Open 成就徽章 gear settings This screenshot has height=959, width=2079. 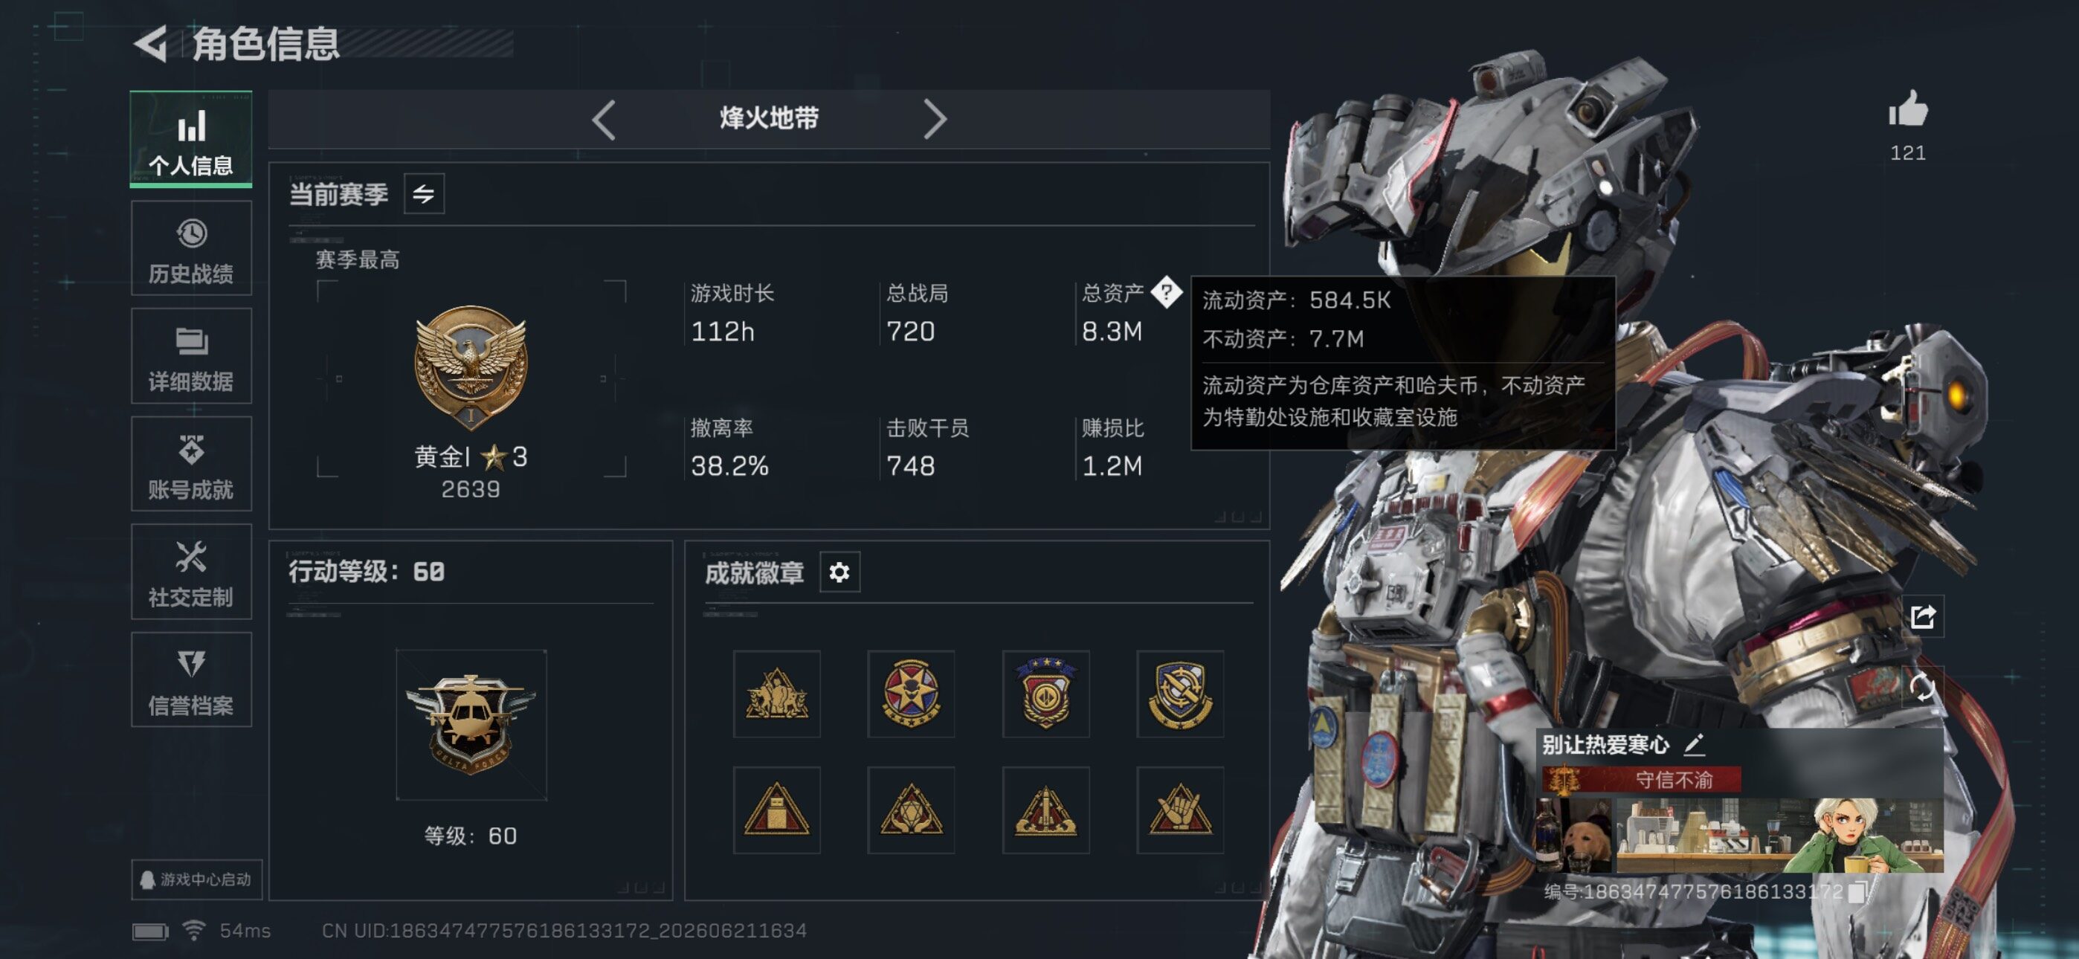click(x=839, y=572)
